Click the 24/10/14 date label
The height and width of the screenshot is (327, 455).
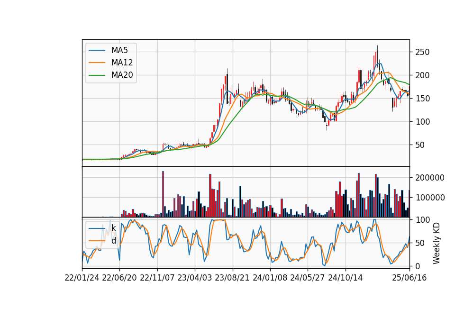pos(346,278)
